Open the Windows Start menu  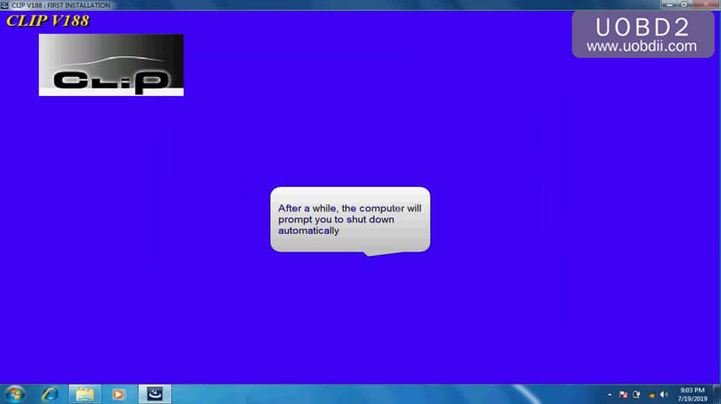pyautogui.click(x=15, y=394)
